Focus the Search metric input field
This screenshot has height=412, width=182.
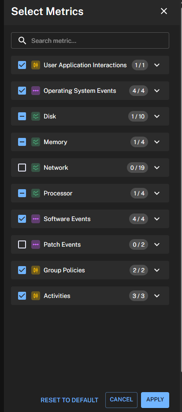[90, 41]
